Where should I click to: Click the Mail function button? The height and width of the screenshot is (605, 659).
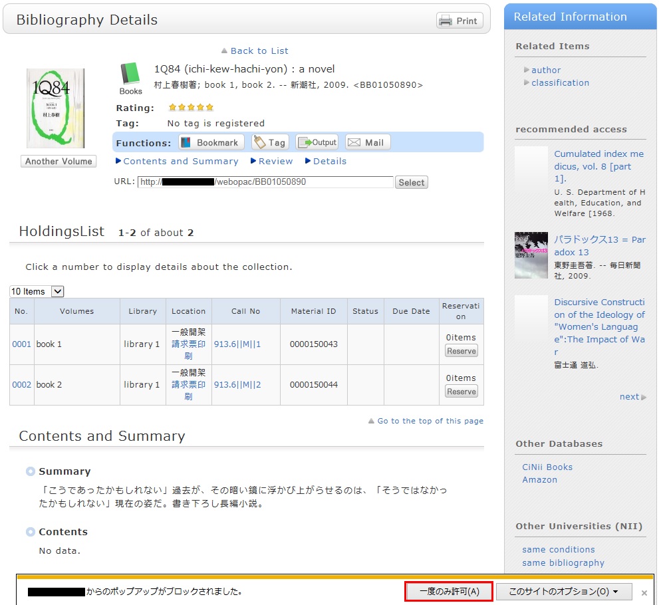(367, 142)
